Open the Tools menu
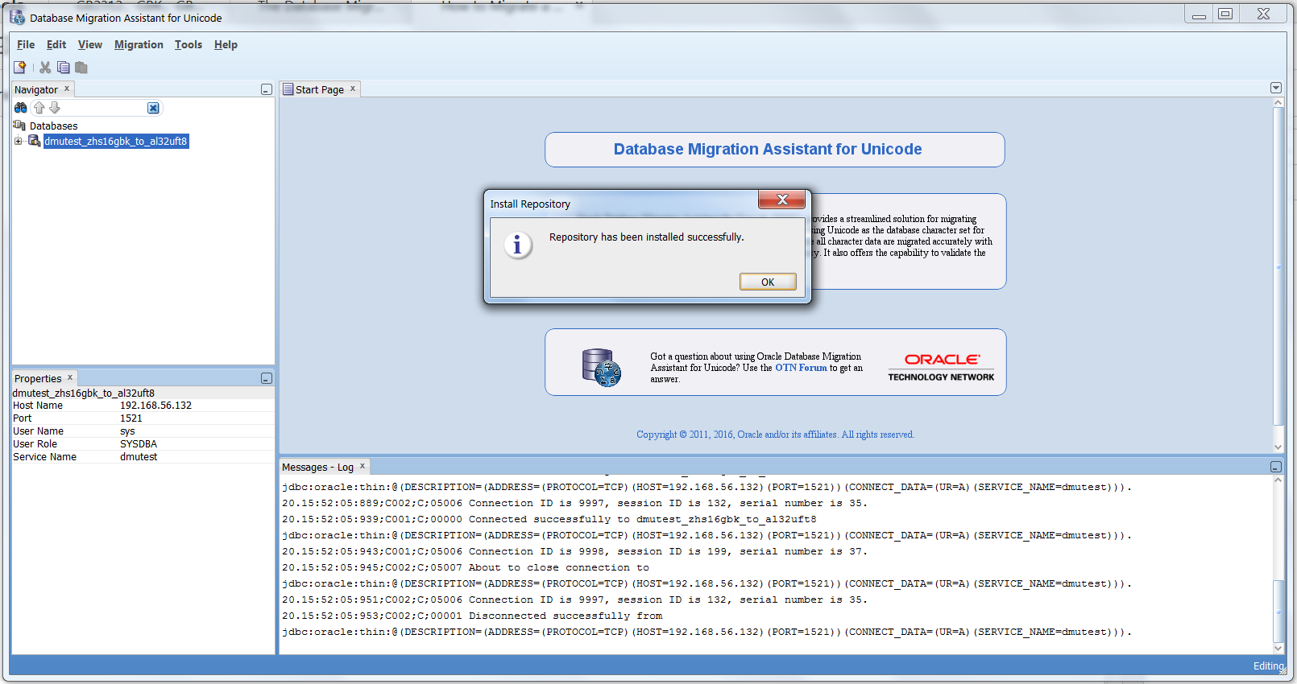The height and width of the screenshot is (684, 1297). coord(189,45)
